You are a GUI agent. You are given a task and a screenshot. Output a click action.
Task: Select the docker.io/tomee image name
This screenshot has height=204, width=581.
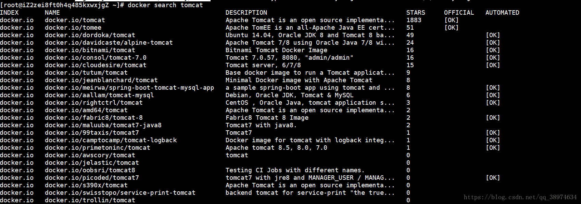(73, 28)
